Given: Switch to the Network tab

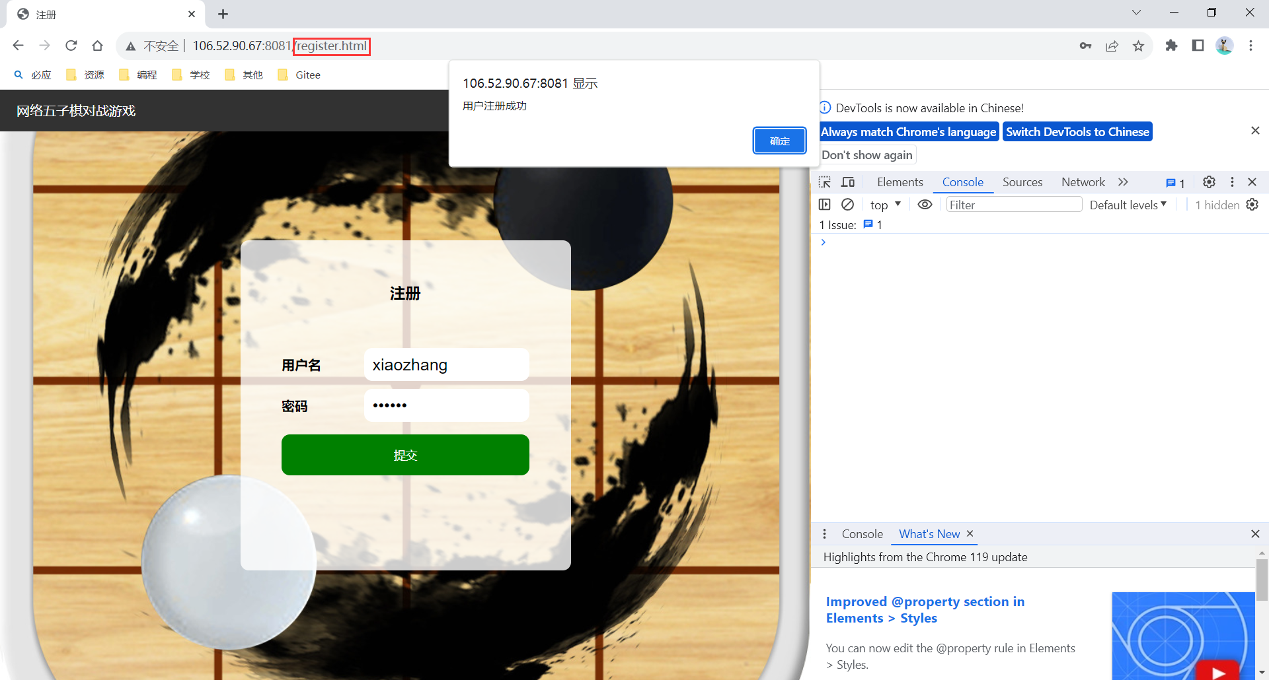Looking at the screenshot, I should pyautogui.click(x=1083, y=182).
